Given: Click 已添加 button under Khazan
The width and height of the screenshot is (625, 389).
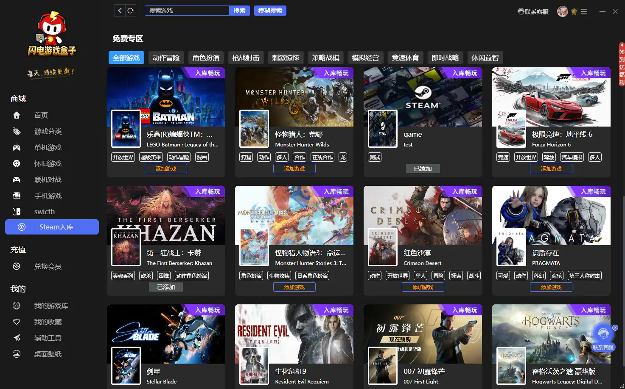Looking at the screenshot, I should (x=166, y=287).
